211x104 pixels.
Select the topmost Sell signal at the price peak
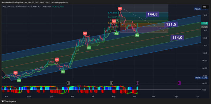tap(120, 8)
